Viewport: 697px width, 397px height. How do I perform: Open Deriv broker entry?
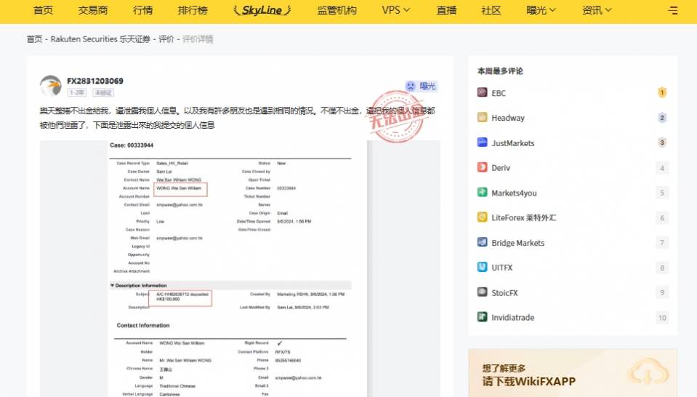(x=501, y=168)
